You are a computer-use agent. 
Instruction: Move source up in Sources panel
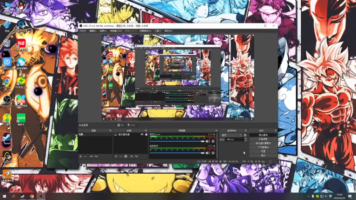click(x=131, y=156)
